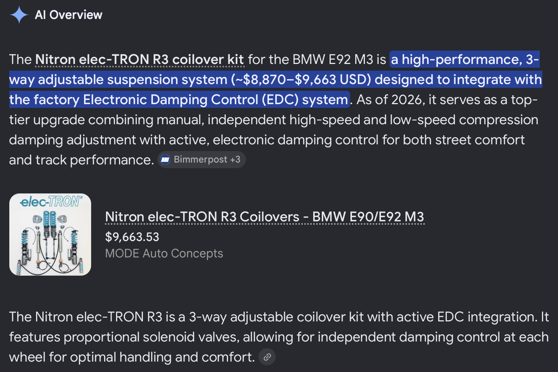This screenshot has height=372, width=558.
Task: Click the $9,663.53 product price
Action: (132, 237)
